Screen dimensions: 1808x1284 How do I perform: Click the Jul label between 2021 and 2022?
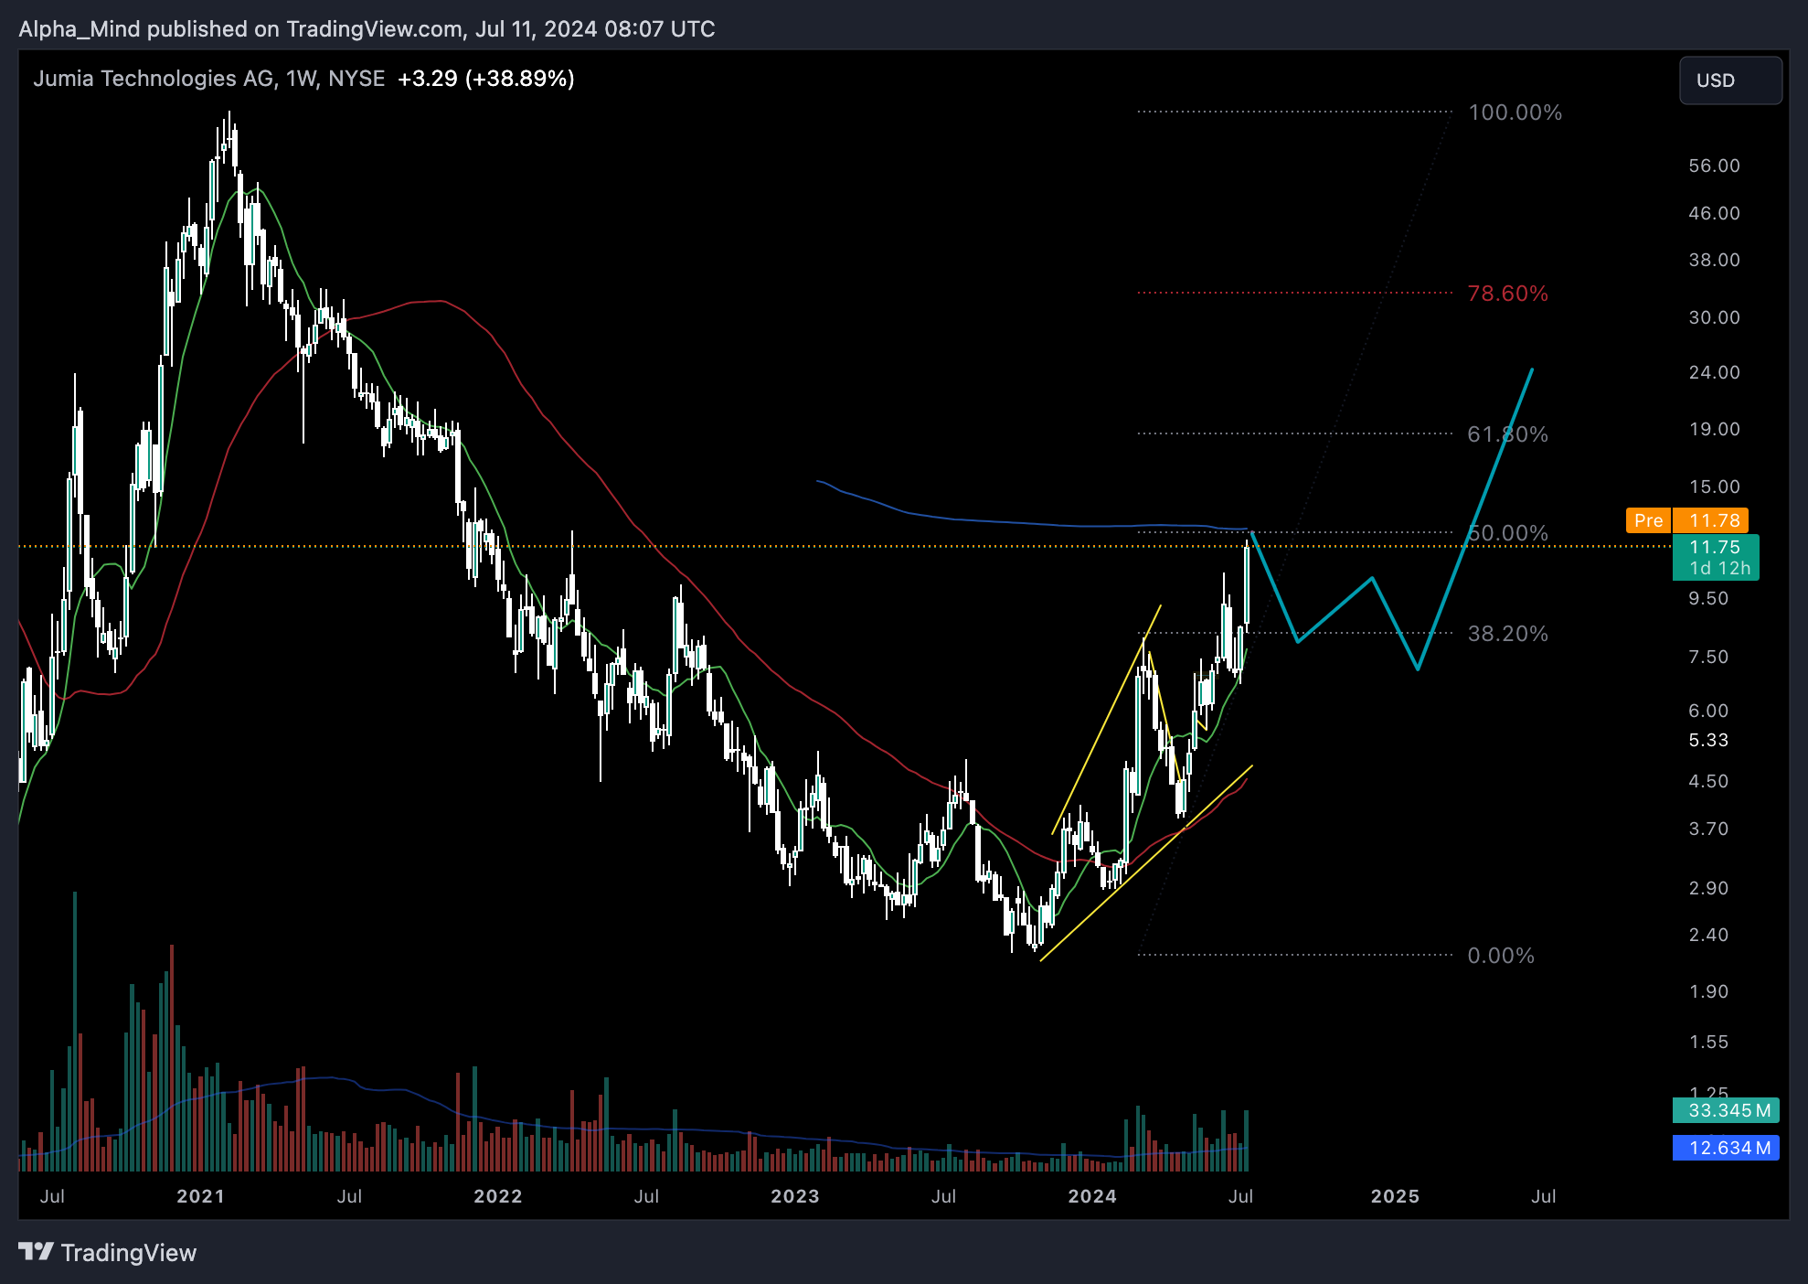point(349,1196)
